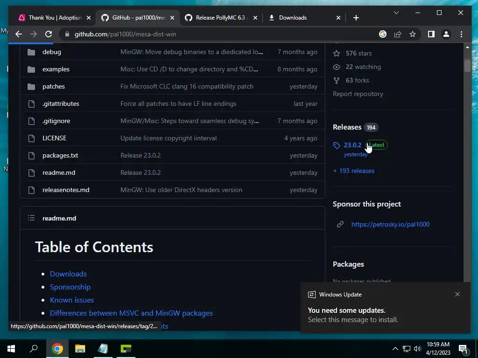View the 22 watching link
The image size is (478, 358).
[363, 67]
